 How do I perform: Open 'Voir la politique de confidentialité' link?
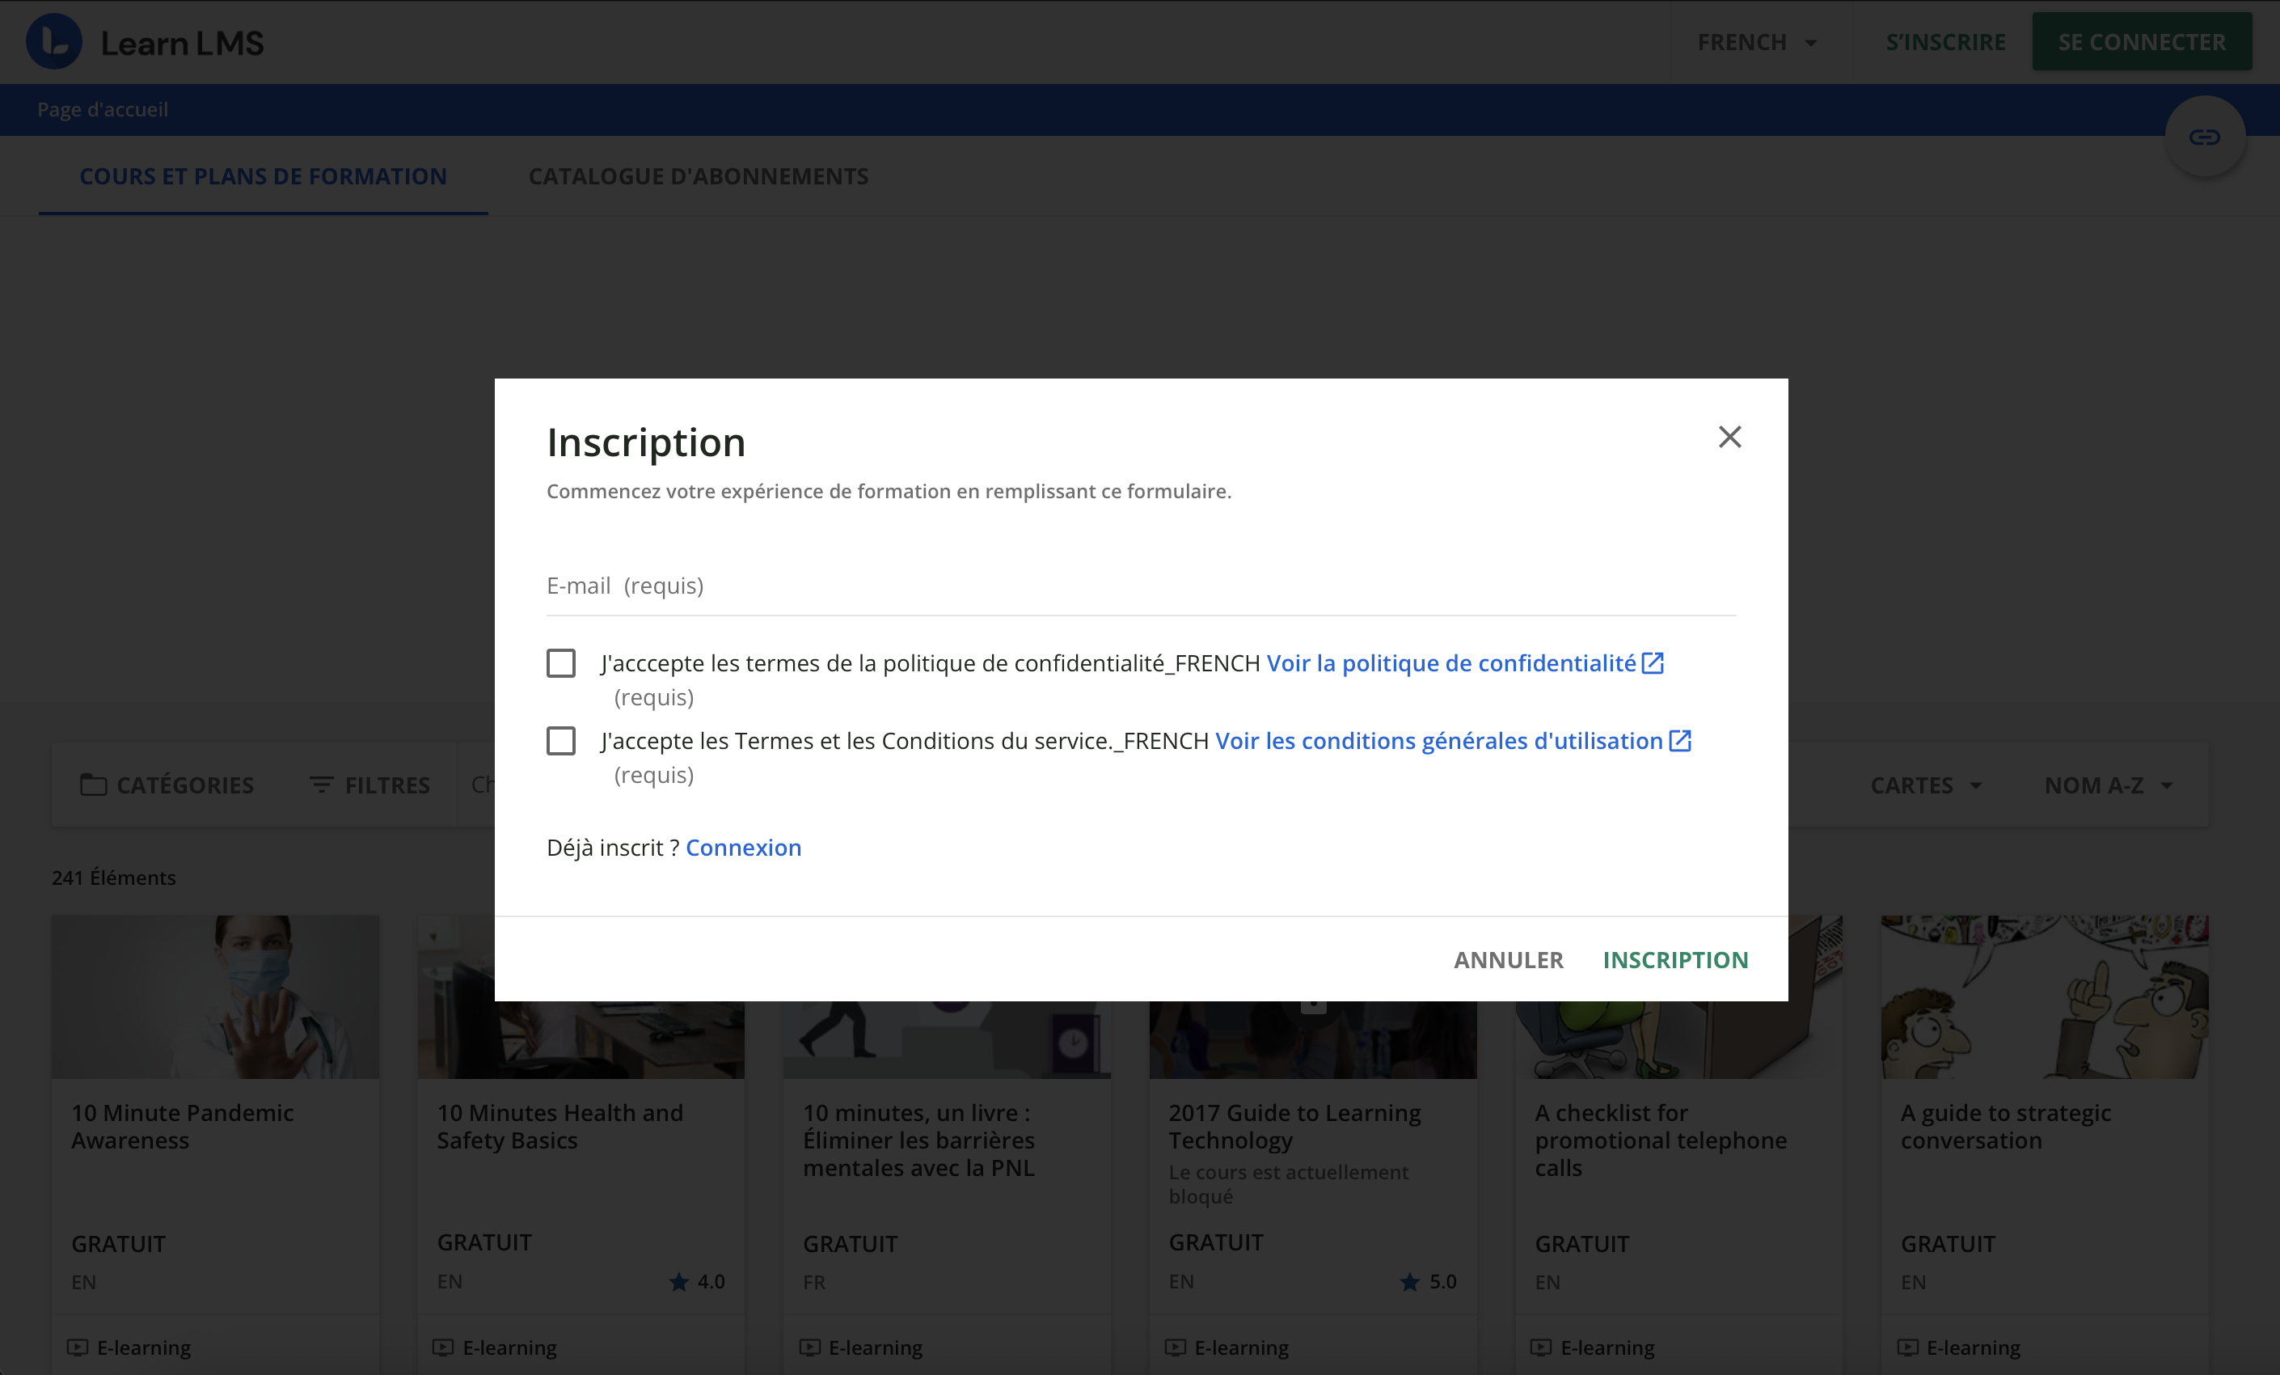[1451, 663]
